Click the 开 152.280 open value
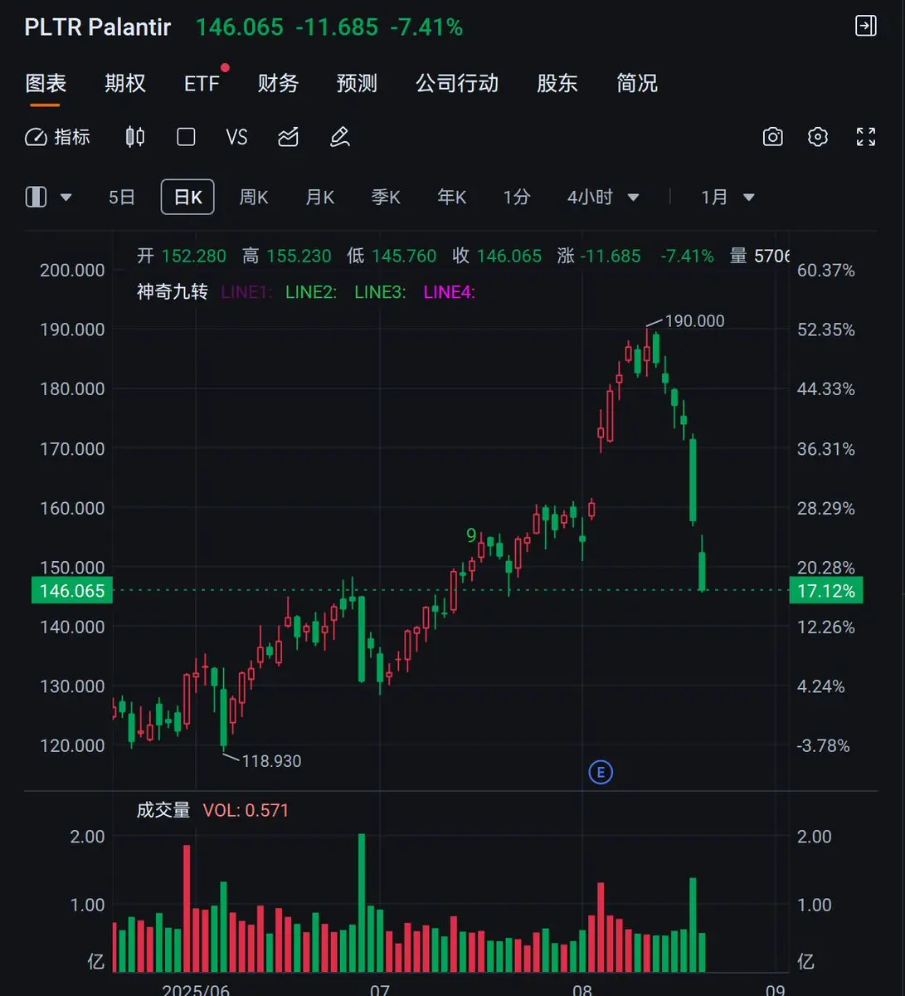The width and height of the screenshot is (905, 996). point(182,256)
